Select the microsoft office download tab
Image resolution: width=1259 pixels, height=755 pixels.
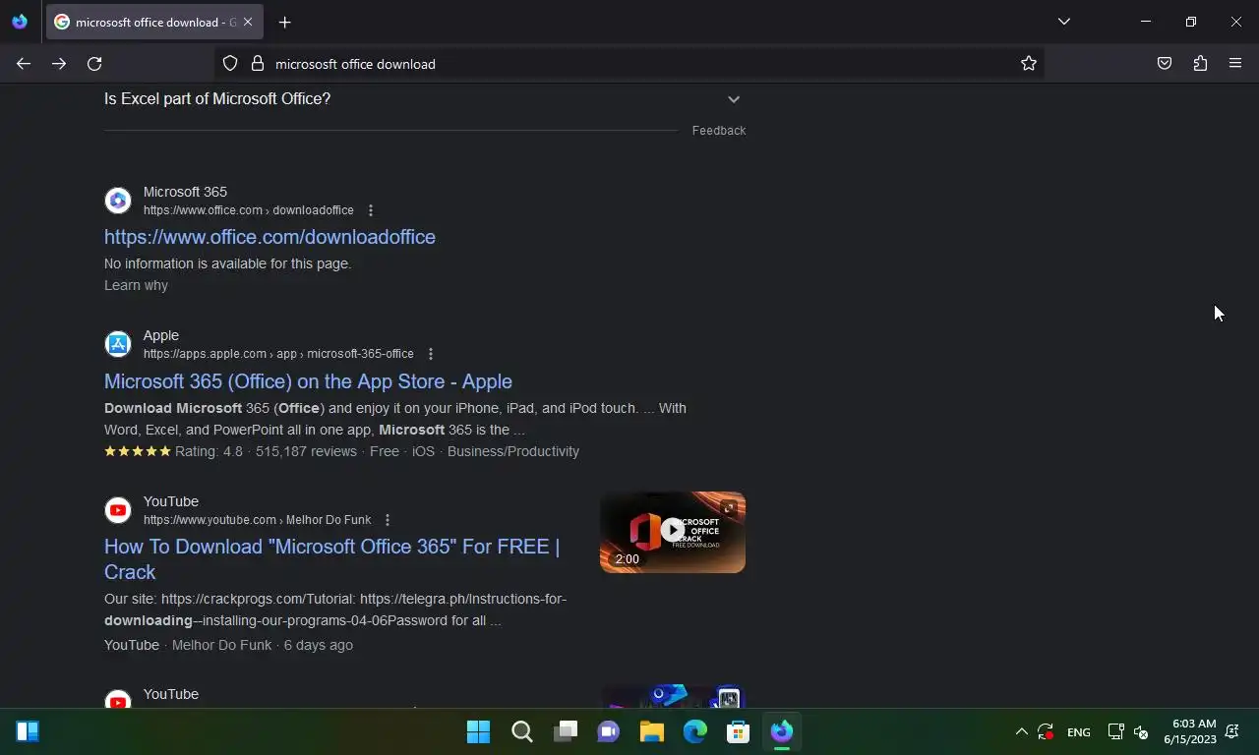tap(154, 22)
